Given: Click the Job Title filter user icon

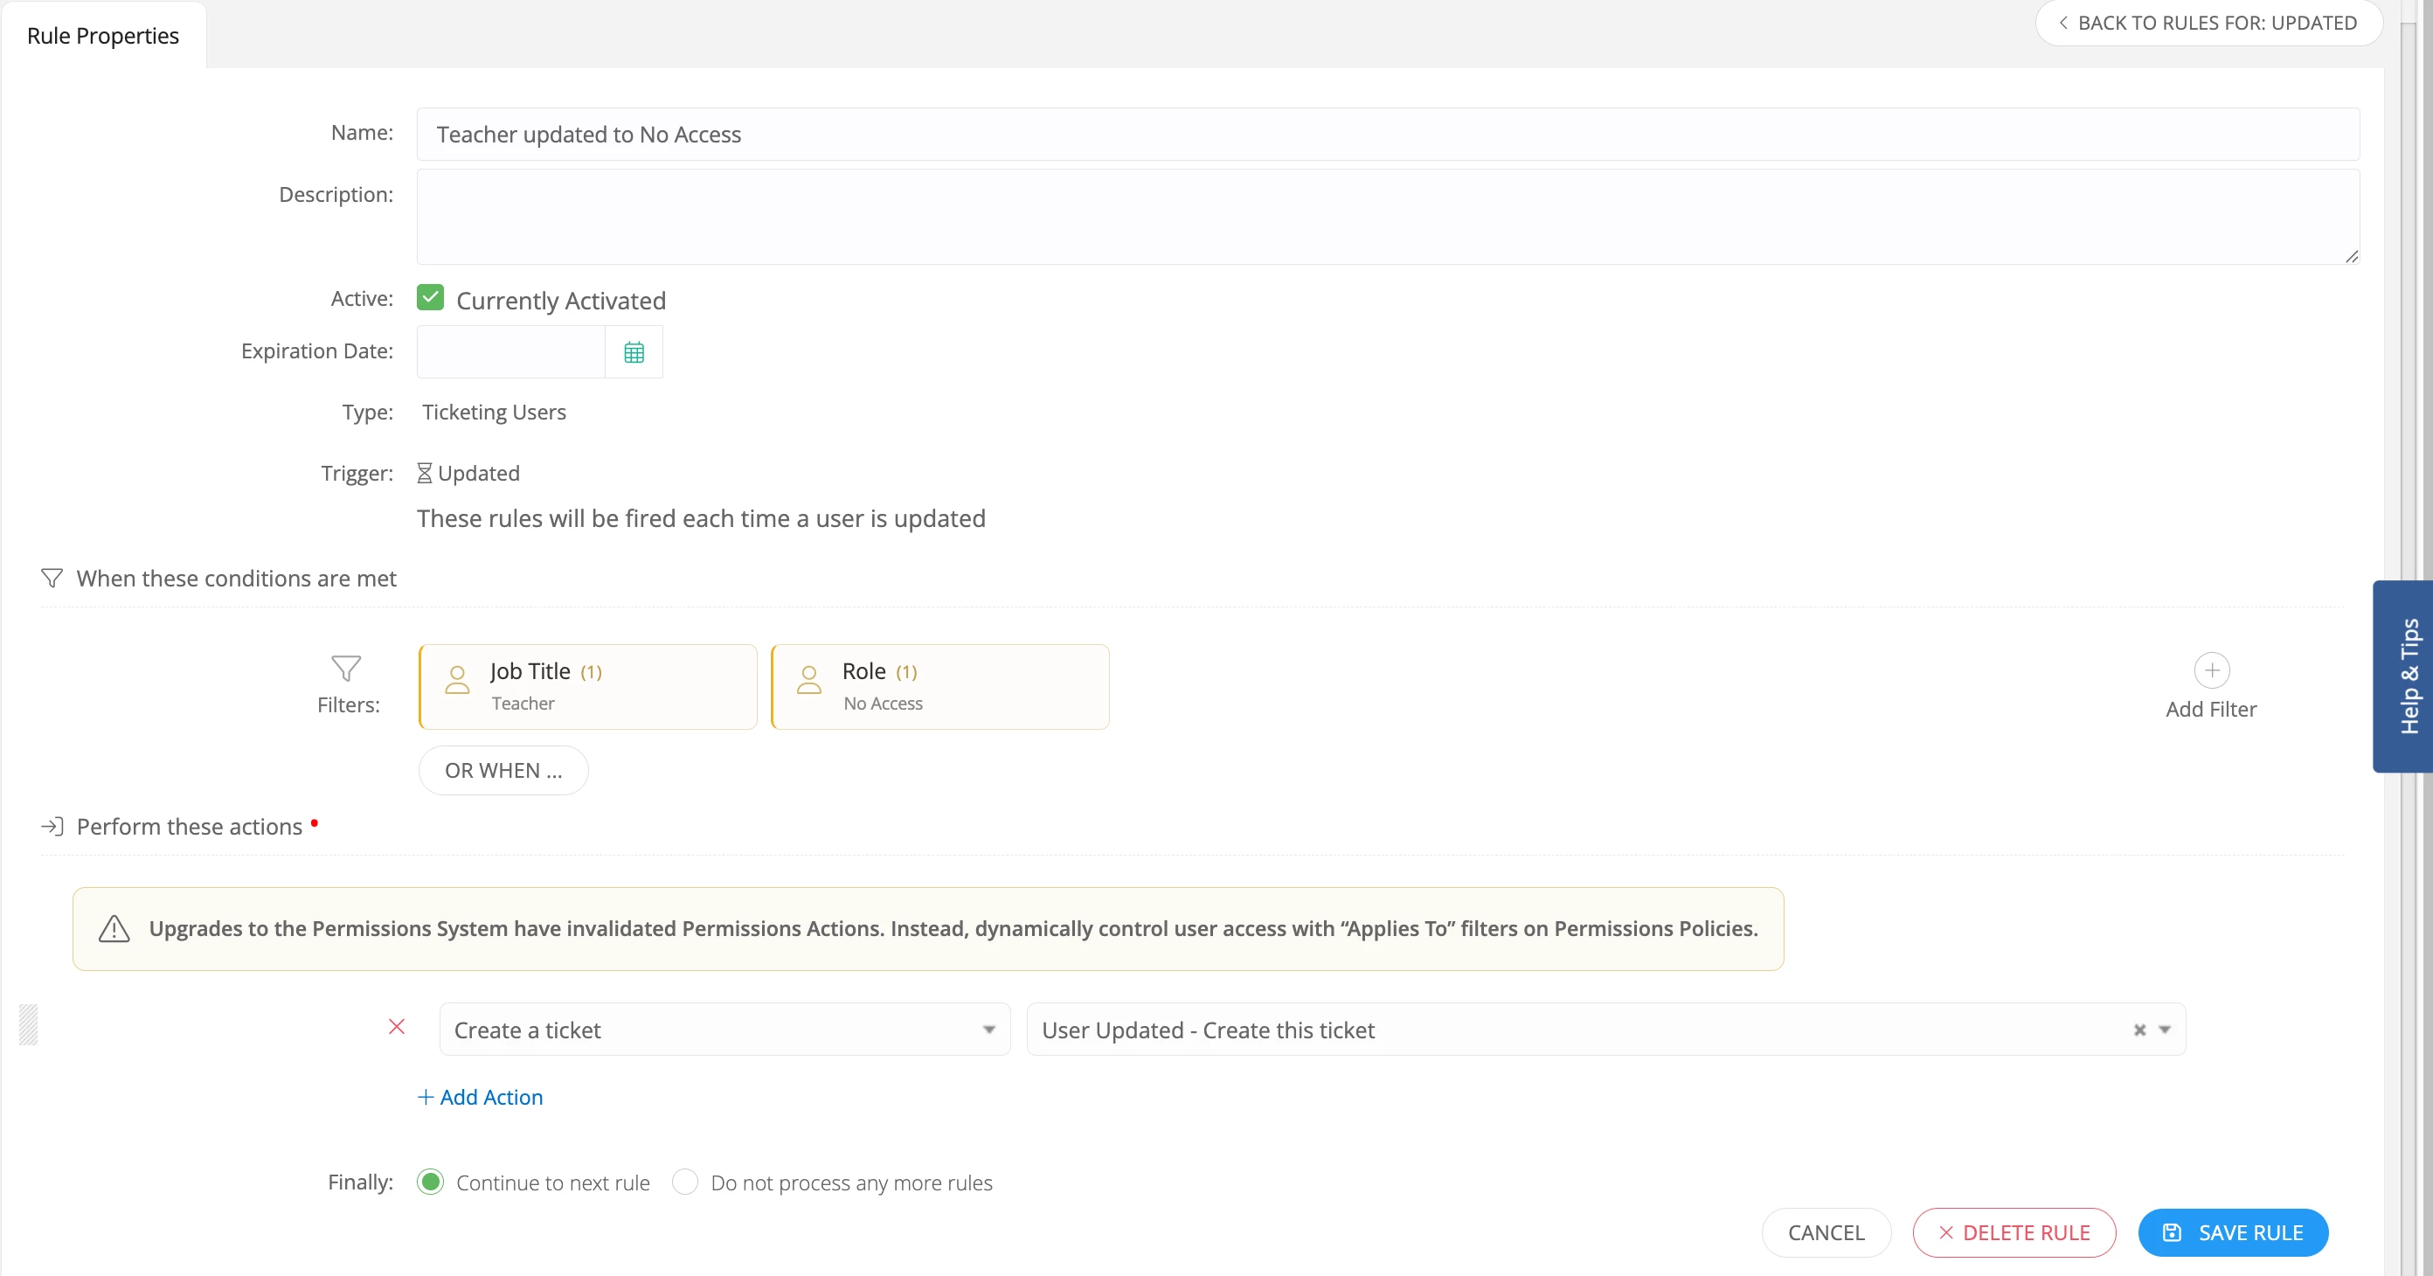Looking at the screenshot, I should pos(457,680).
